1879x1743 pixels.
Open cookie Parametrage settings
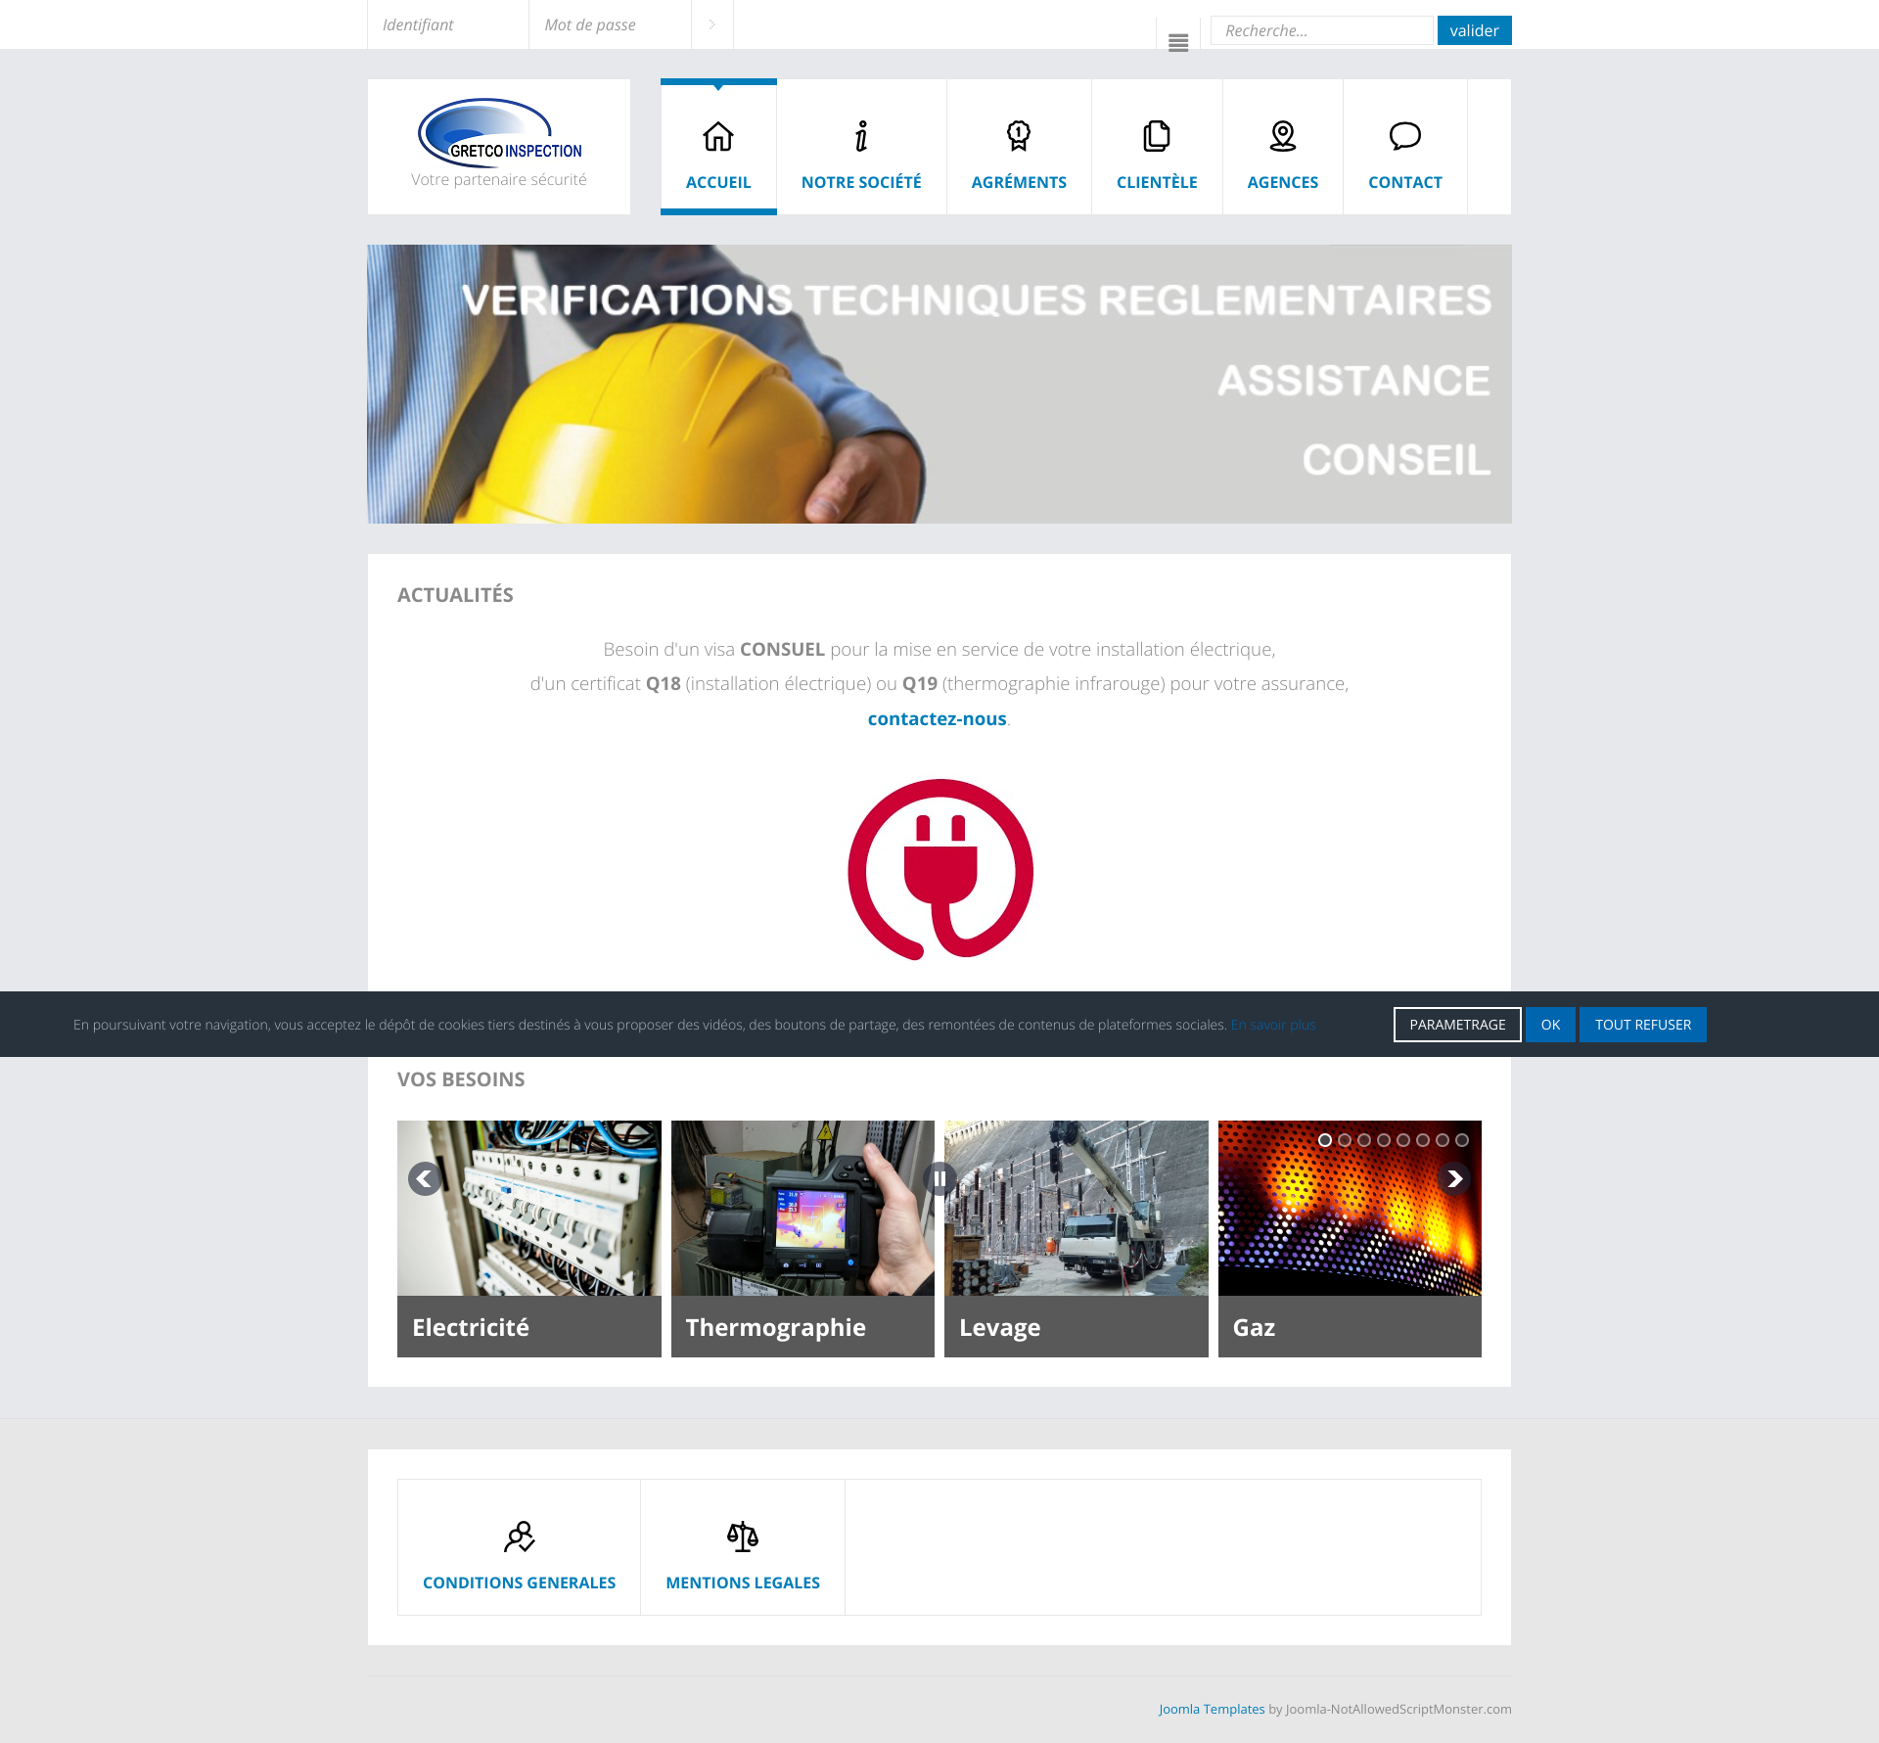[1457, 1025]
